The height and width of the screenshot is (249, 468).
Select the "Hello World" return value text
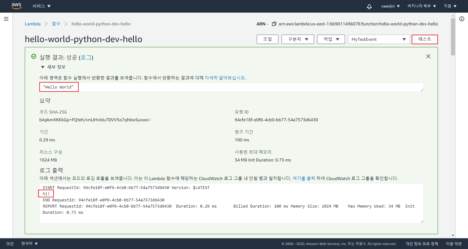point(58,87)
